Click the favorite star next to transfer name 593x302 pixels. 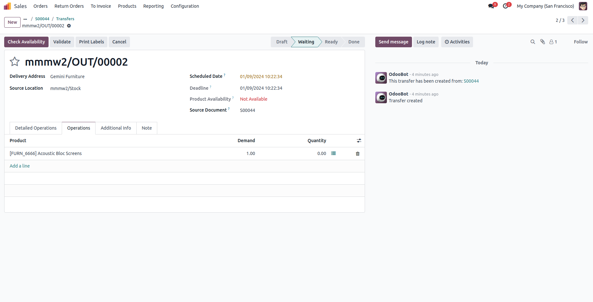point(15,61)
